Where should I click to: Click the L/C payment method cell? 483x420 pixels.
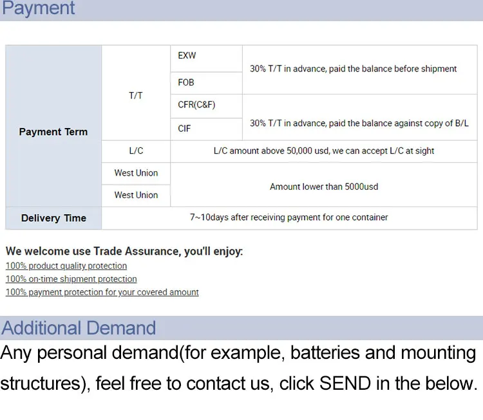[136, 151]
